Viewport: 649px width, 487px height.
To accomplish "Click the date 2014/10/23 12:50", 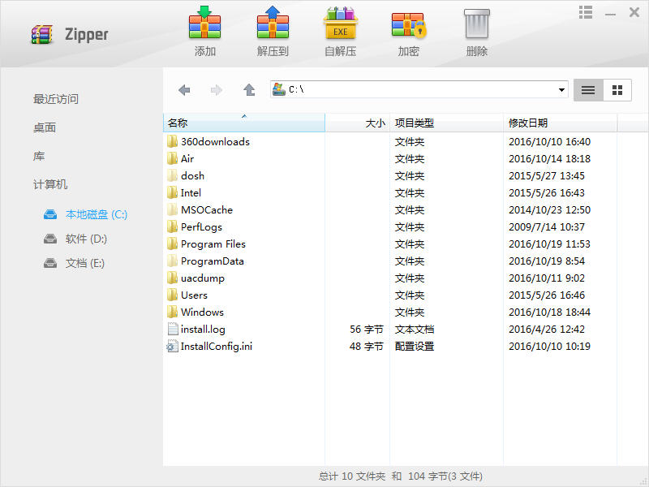I will pyautogui.click(x=549, y=209).
